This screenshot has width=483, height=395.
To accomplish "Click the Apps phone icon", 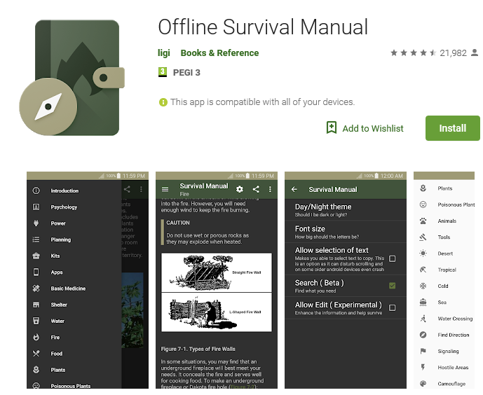I will click(x=36, y=272).
